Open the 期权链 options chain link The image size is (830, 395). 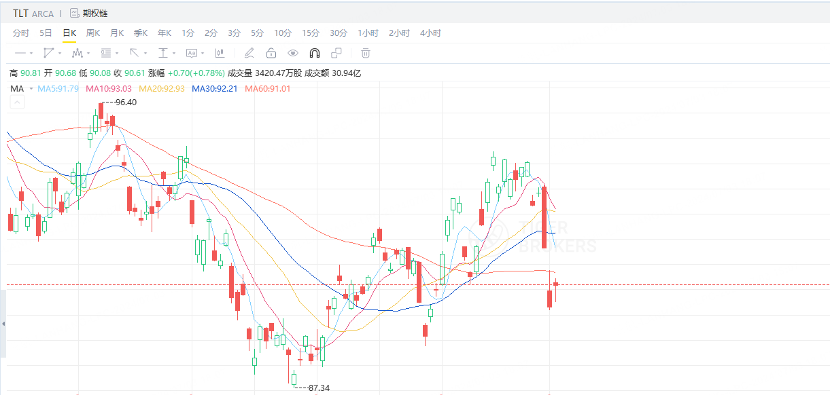tap(95, 13)
